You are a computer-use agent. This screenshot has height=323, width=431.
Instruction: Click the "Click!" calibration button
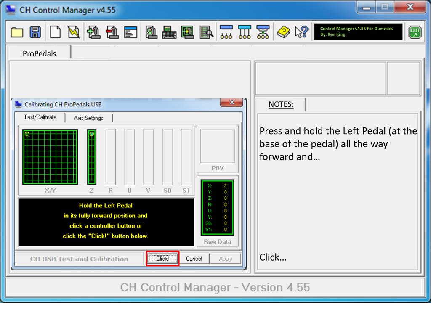coord(163,259)
